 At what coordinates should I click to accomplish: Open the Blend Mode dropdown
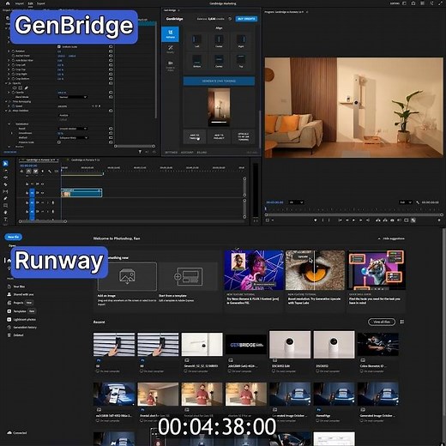tap(73, 97)
